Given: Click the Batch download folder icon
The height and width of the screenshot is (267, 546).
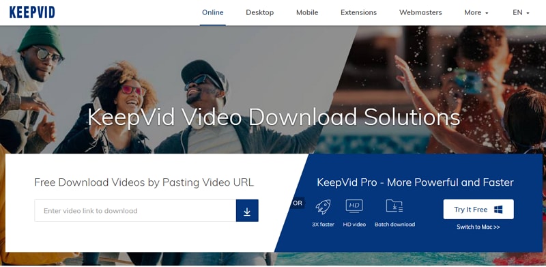Looking at the screenshot, I should coord(394,206).
